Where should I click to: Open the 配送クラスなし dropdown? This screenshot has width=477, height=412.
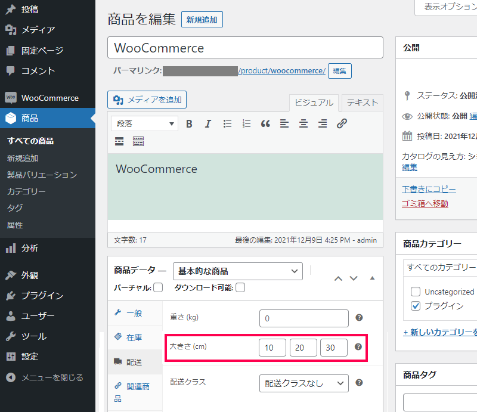point(304,383)
